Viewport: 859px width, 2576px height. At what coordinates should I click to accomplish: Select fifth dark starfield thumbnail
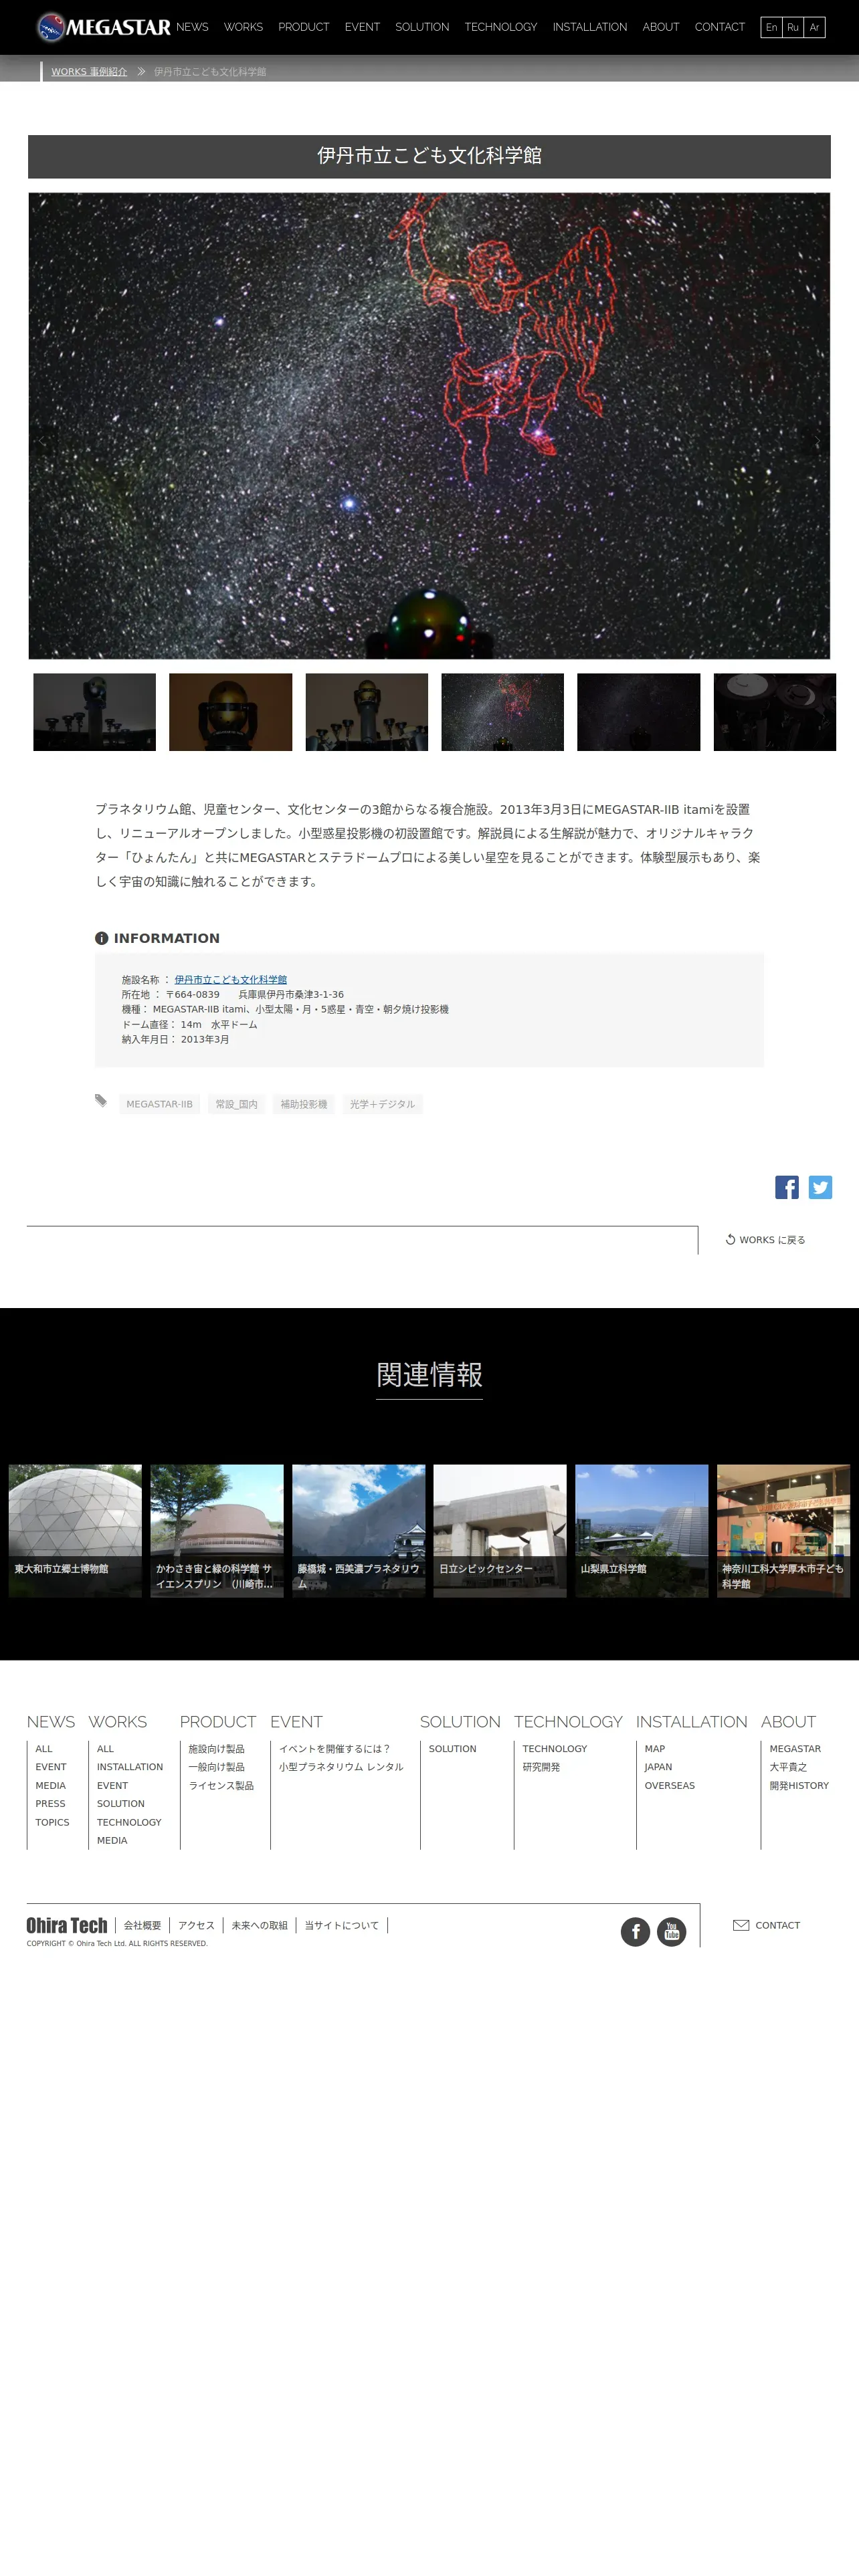639,712
